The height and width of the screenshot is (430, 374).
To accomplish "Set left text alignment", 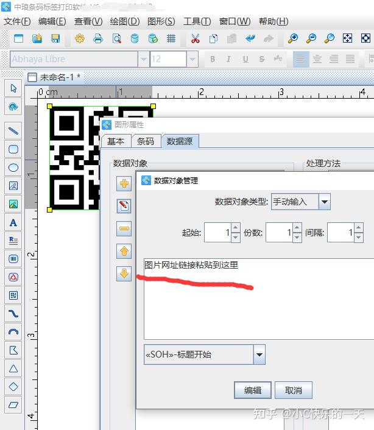I will [301, 59].
